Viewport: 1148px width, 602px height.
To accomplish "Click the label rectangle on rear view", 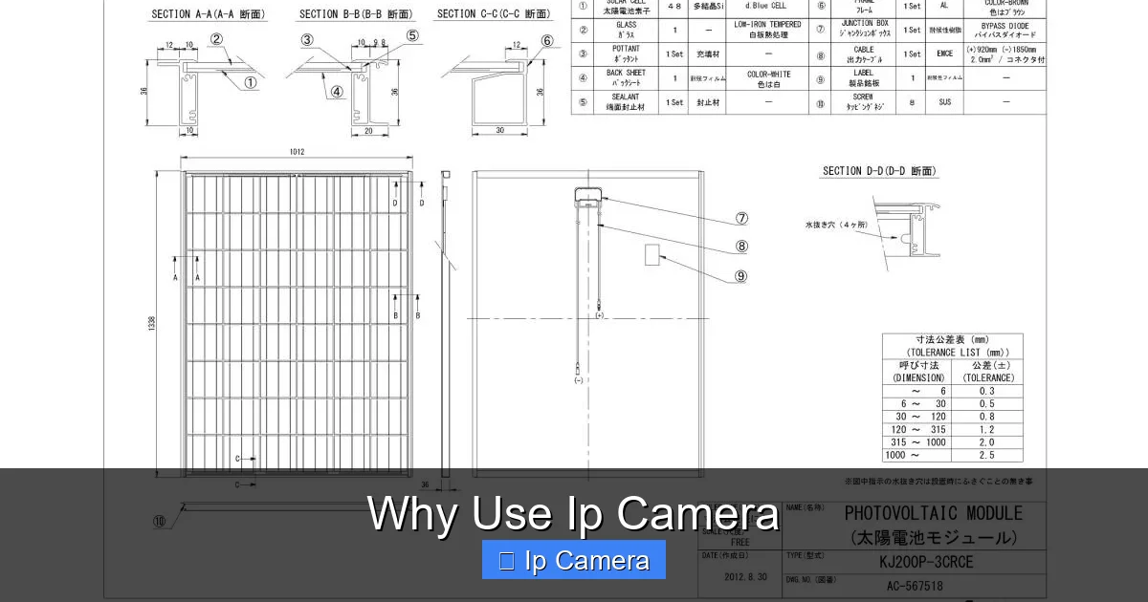I will click(653, 255).
